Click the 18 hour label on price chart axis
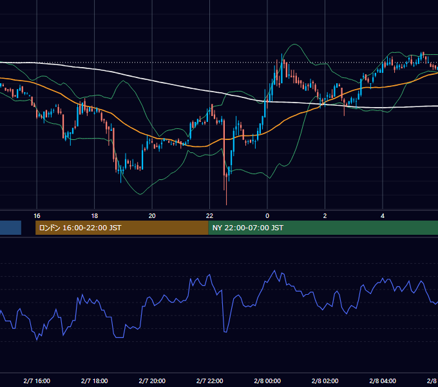Screen dimensions: 438x387 click(x=95, y=216)
